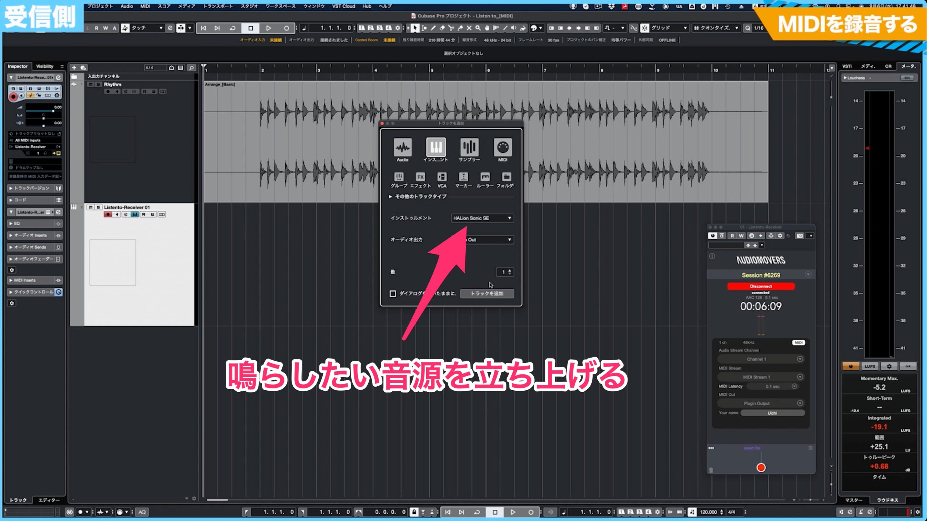Tick the keep-dialog-open checkbox
The image size is (927, 521).
[x=393, y=293]
